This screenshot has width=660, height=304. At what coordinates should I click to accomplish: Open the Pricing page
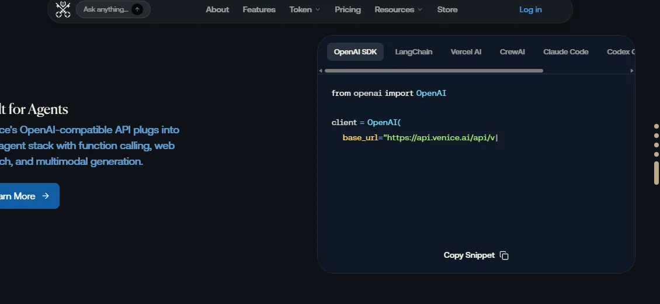pyautogui.click(x=348, y=9)
